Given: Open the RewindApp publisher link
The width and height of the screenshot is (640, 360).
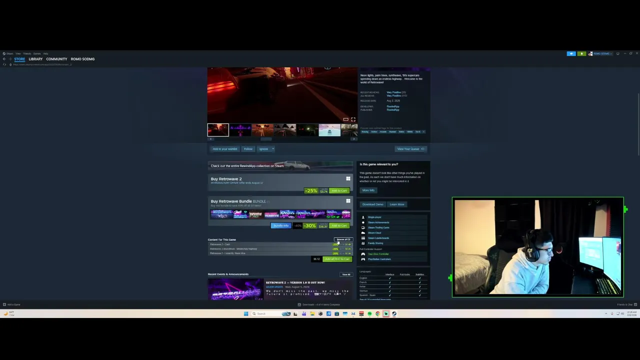Looking at the screenshot, I should point(393,109).
